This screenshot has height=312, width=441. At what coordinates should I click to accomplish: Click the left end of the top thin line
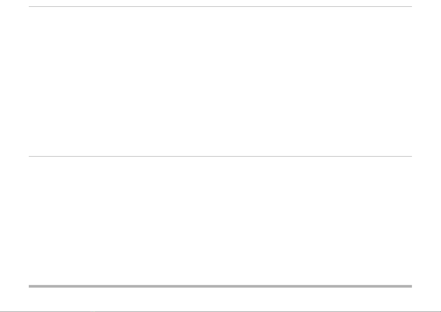pos(29,7)
